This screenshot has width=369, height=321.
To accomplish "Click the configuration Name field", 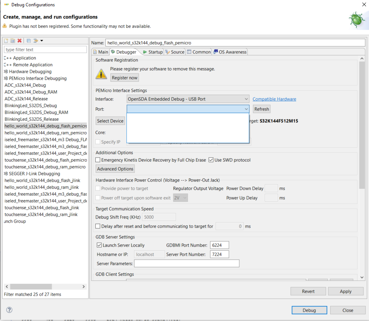I will tap(235, 43).
